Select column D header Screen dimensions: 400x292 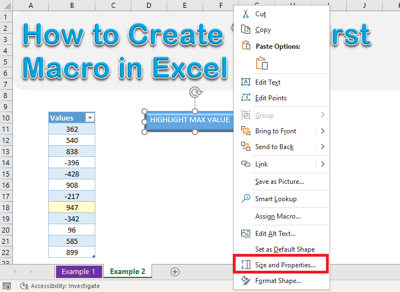point(149,6)
